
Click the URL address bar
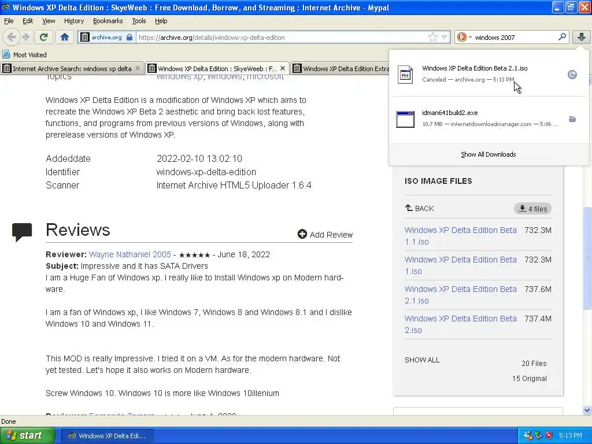click(282, 37)
